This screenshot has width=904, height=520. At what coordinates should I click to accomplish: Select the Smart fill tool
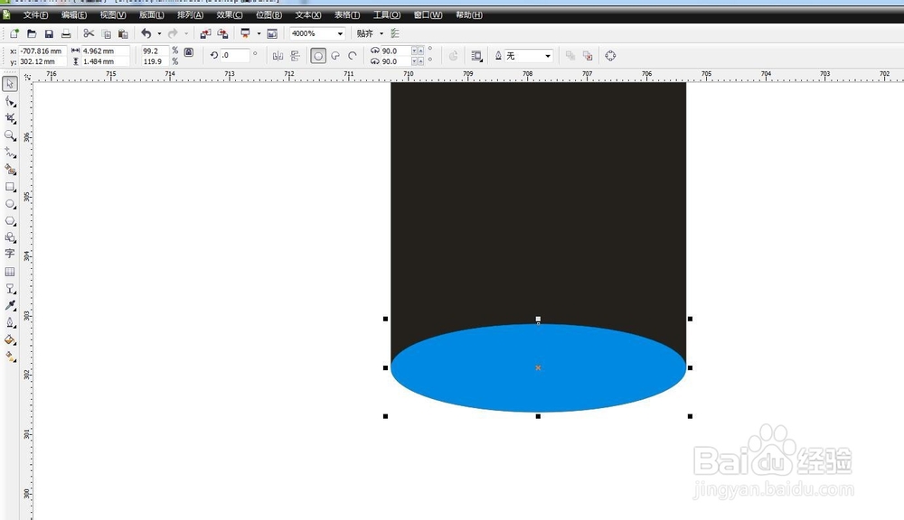[10, 170]
